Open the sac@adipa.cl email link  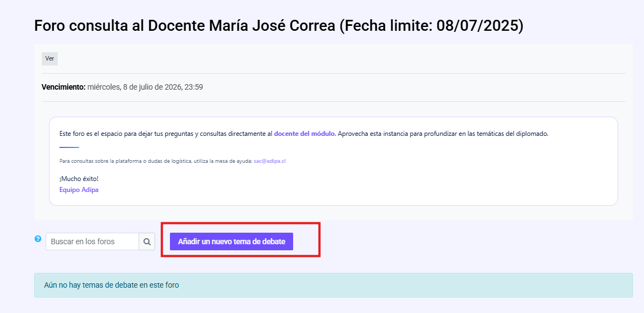click(269, 161)
